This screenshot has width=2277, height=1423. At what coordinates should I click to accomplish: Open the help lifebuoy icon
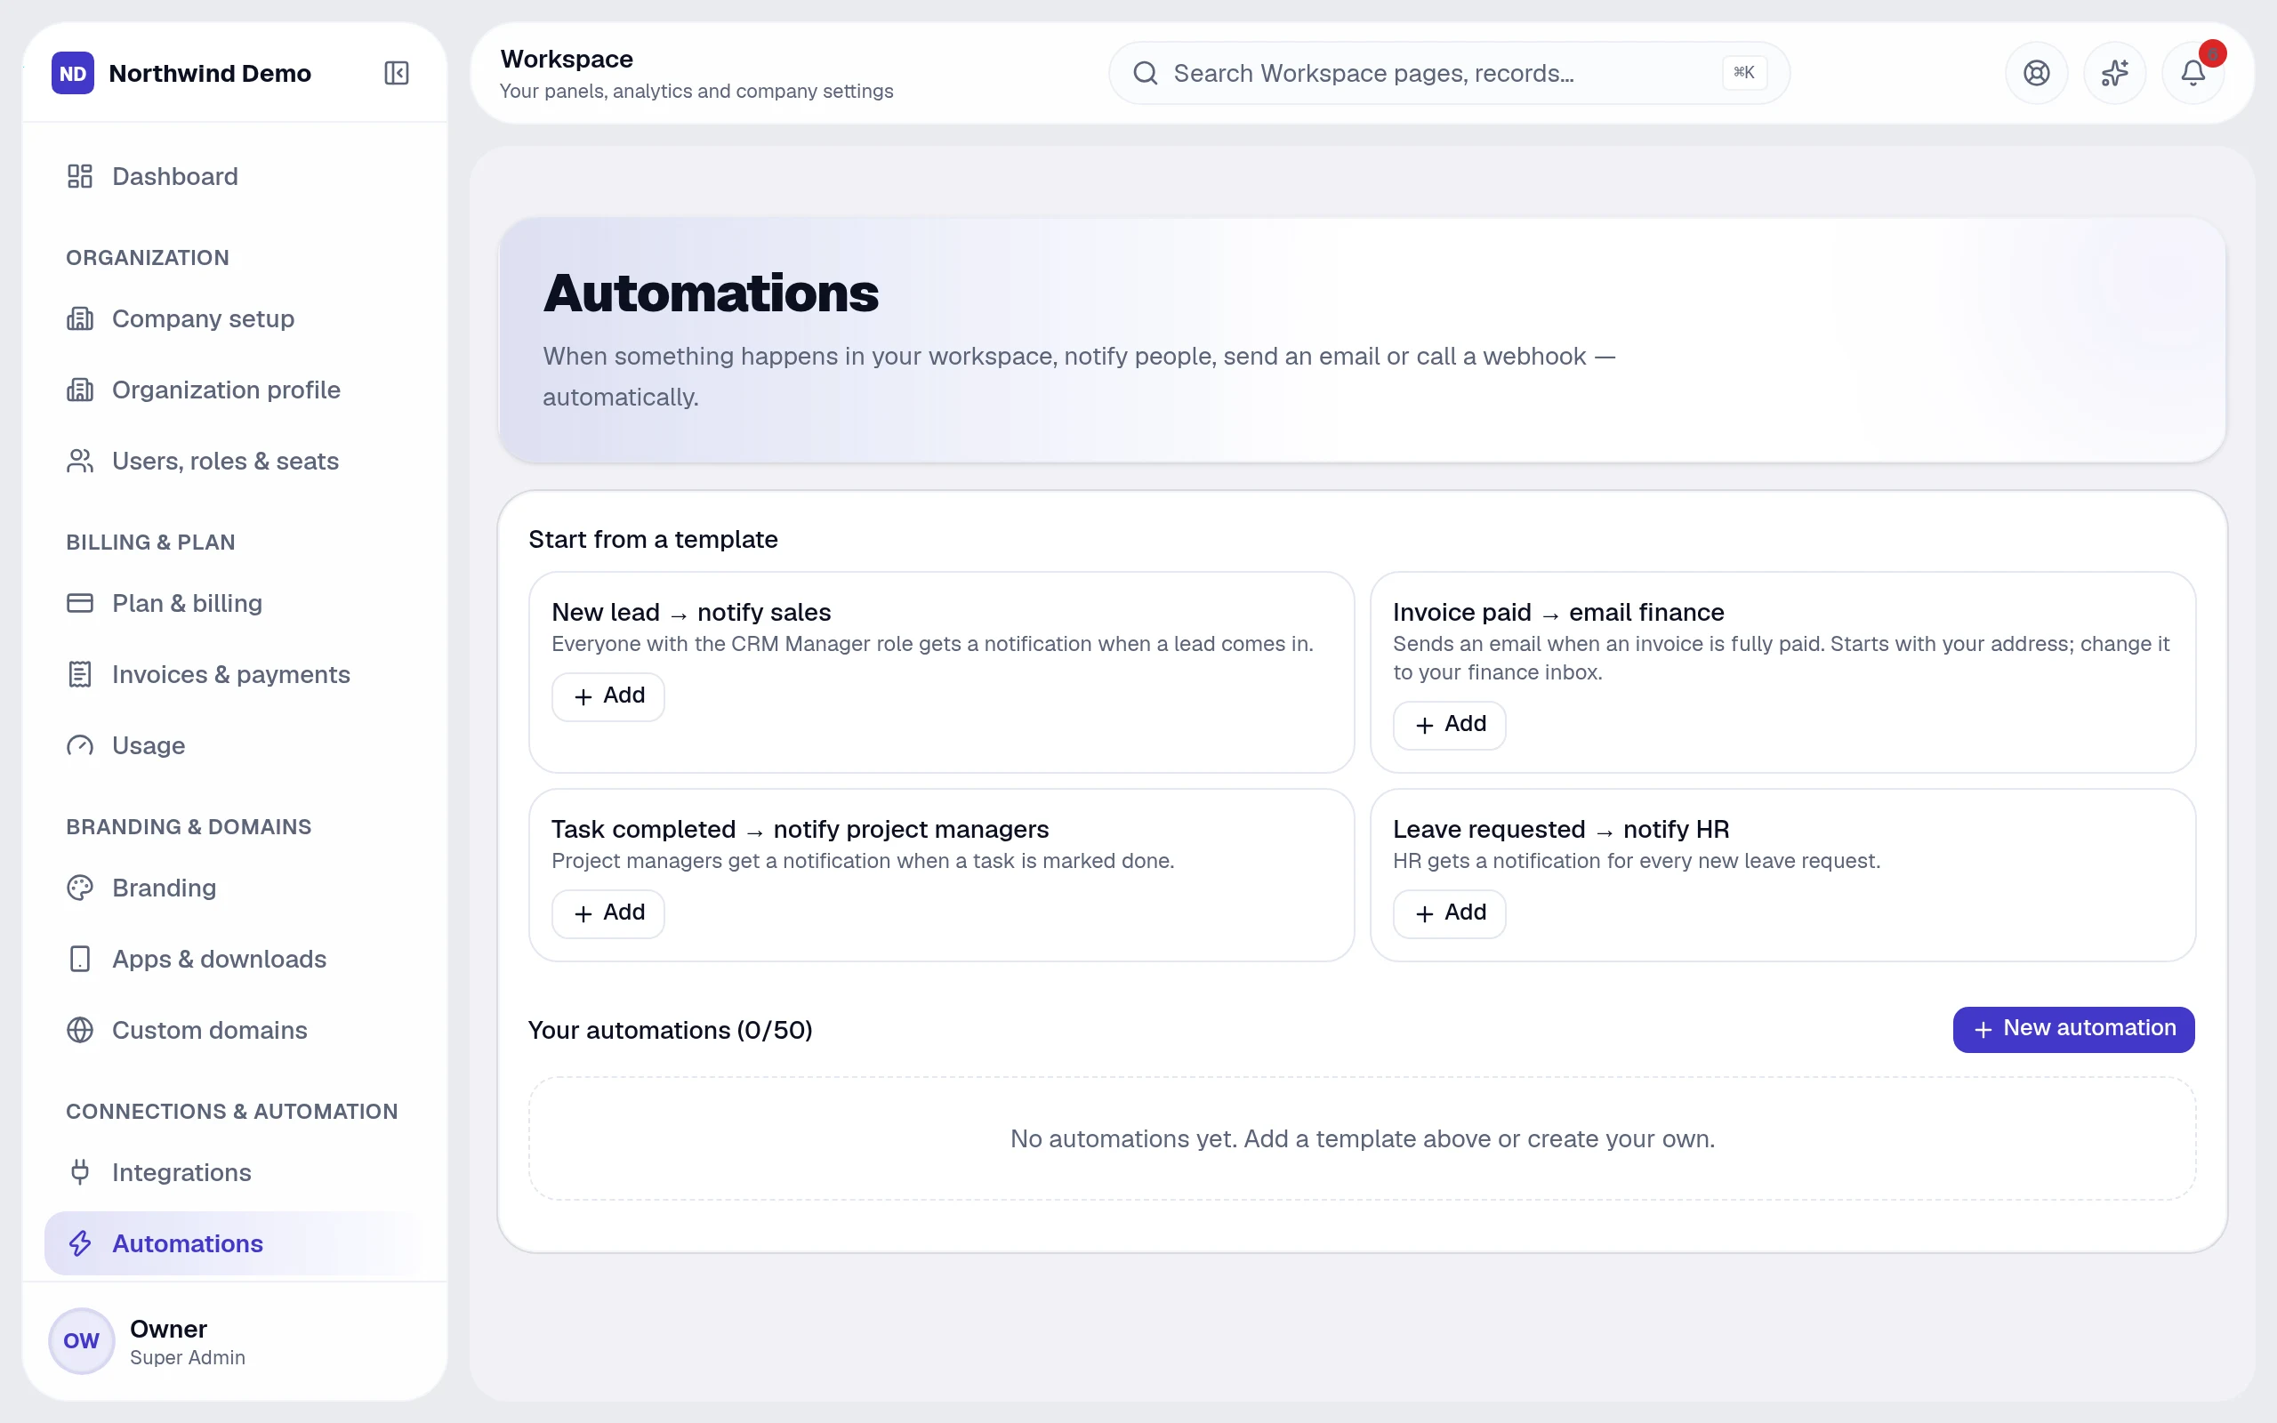tap(2036, 72)
